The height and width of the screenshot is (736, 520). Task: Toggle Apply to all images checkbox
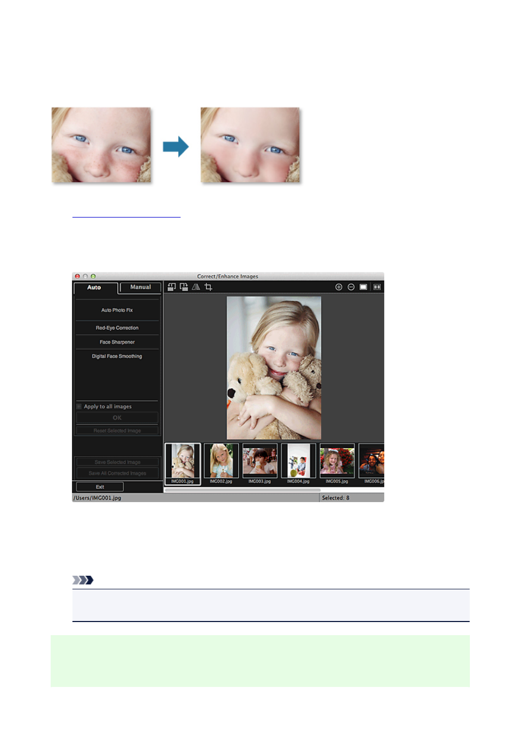[x=79, y=406]
